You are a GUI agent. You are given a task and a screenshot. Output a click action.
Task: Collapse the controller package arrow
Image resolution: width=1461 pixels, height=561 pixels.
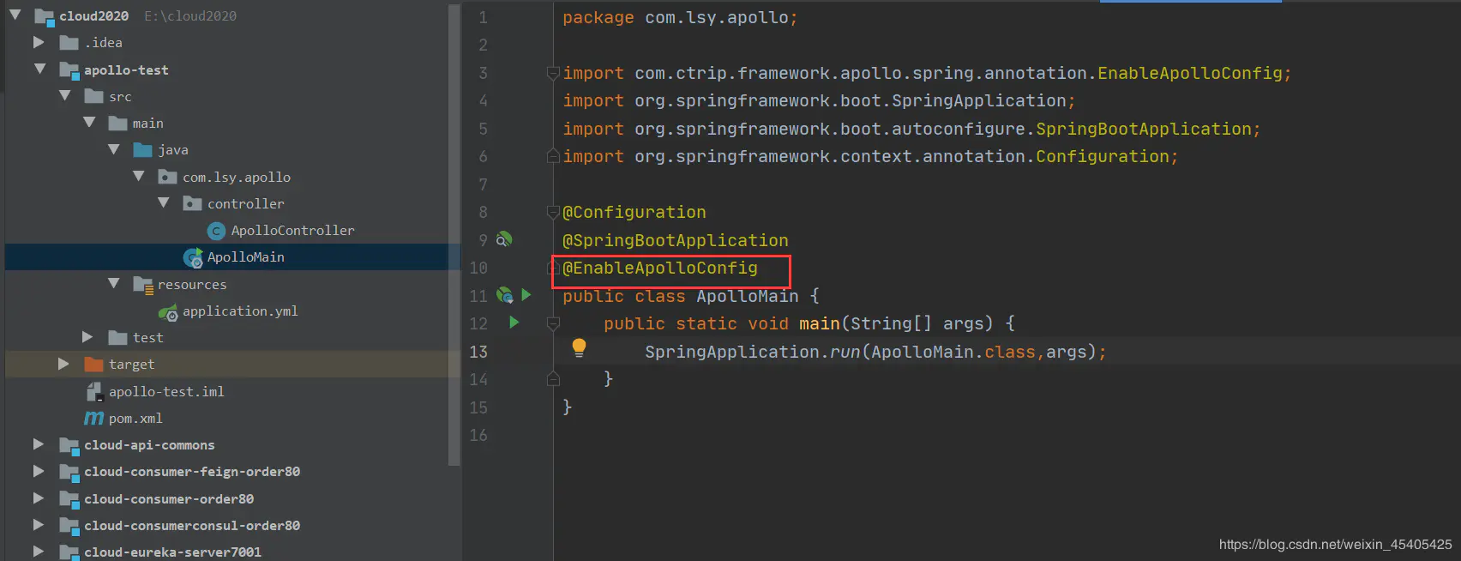164,202
